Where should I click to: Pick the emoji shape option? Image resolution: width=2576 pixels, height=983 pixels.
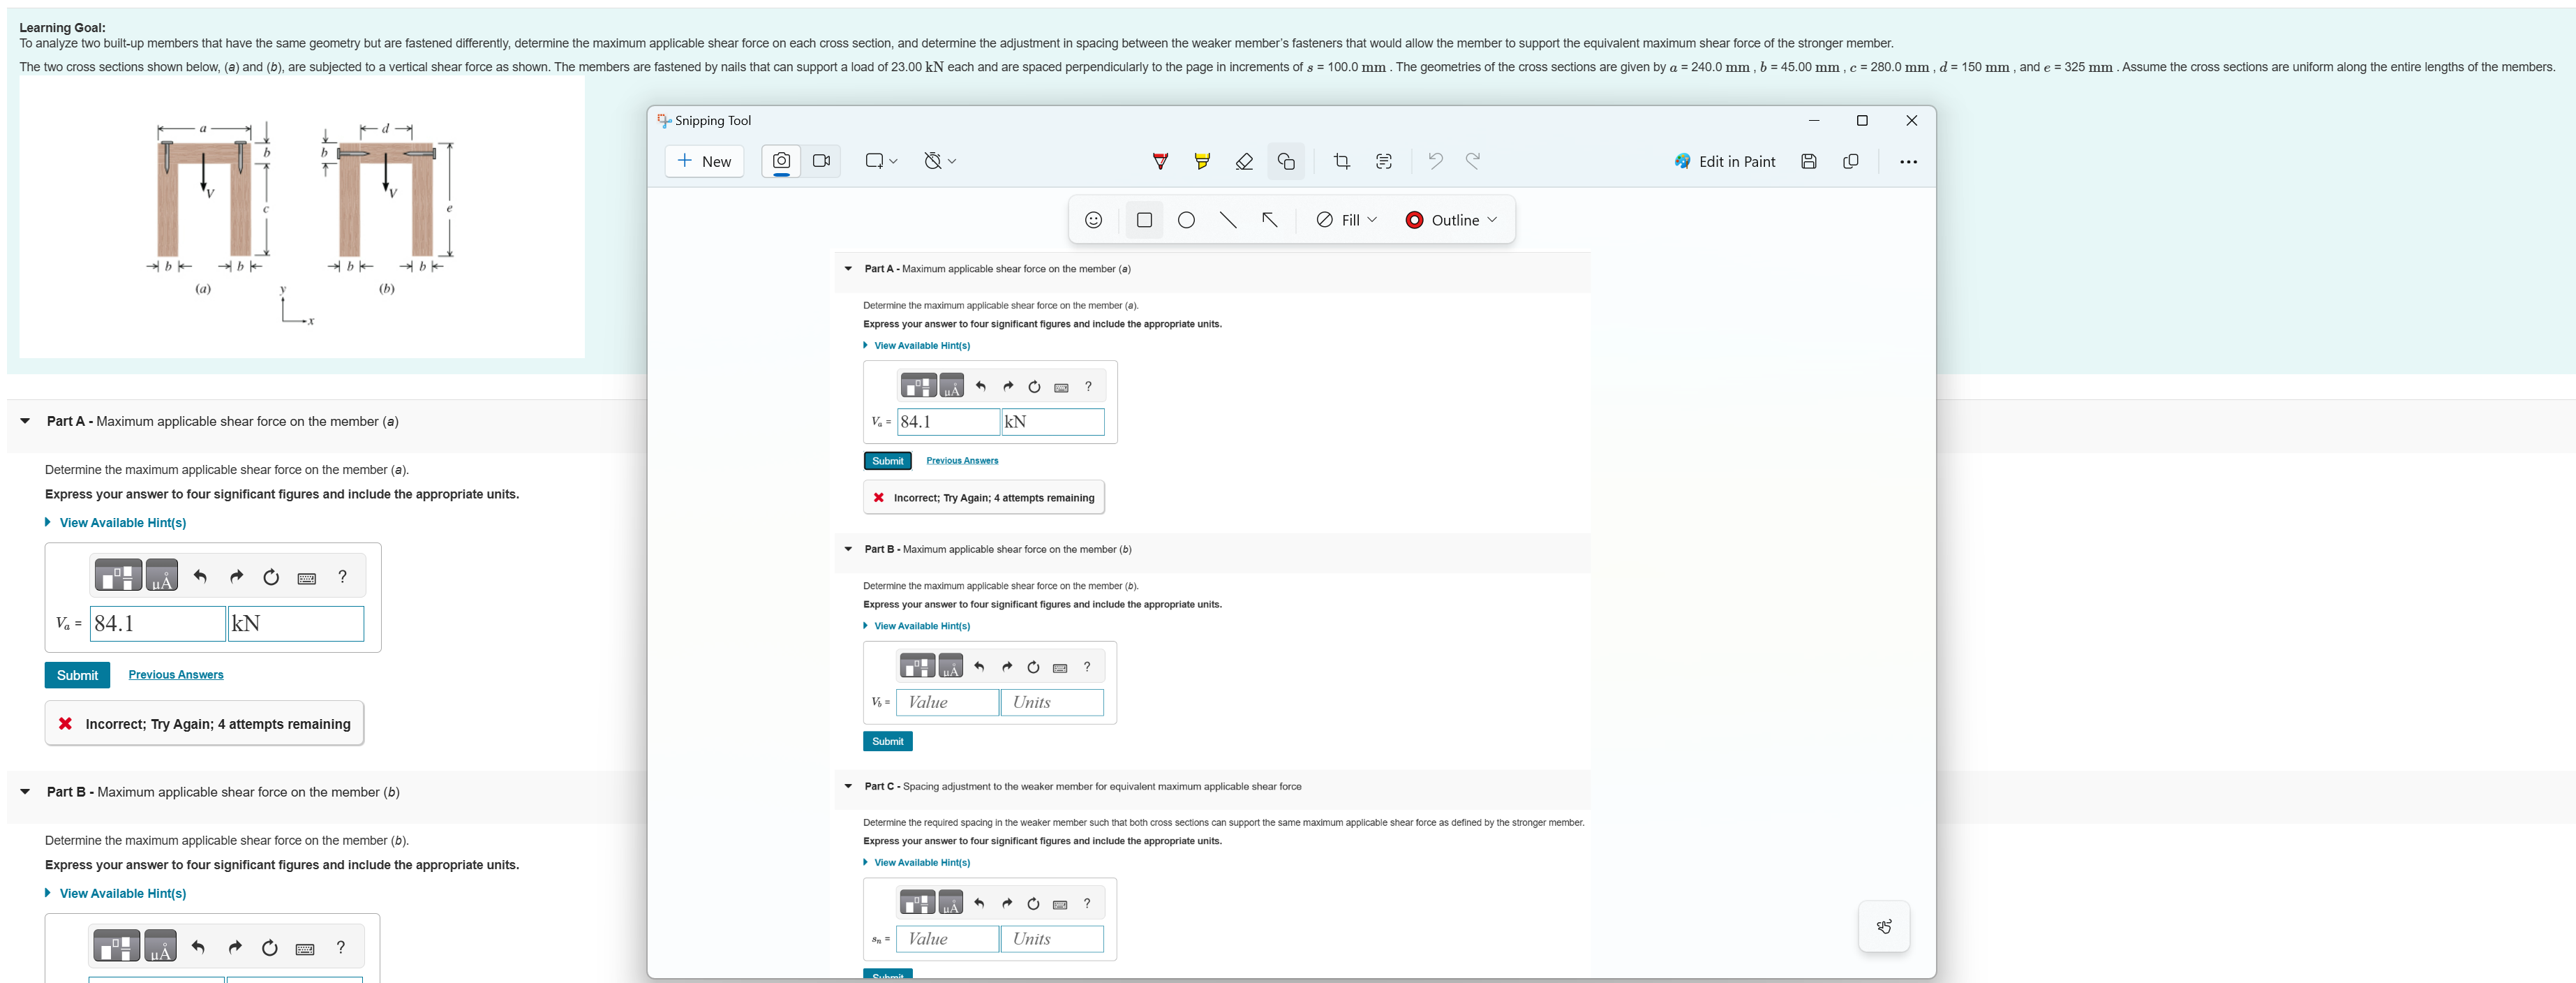coord(1093,220)
